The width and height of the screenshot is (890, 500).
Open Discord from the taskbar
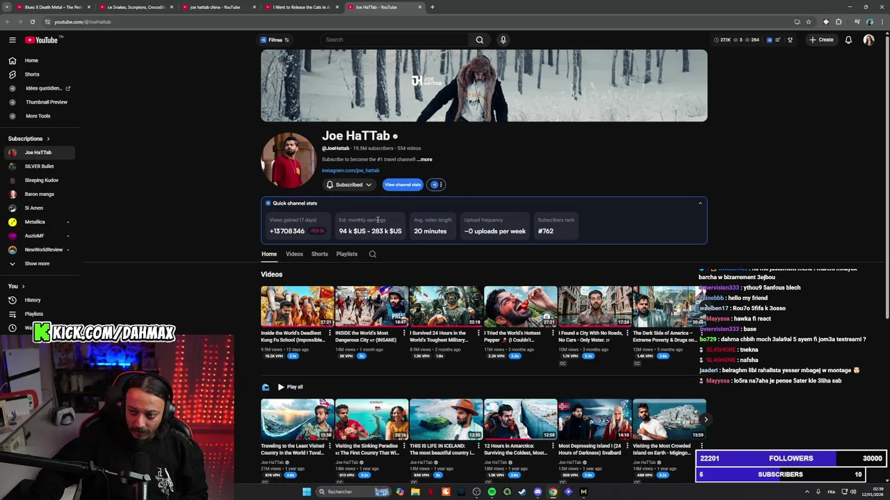click(x=537, y=492)
